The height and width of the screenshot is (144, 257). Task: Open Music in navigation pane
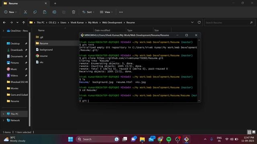click(x=14, y=69)
